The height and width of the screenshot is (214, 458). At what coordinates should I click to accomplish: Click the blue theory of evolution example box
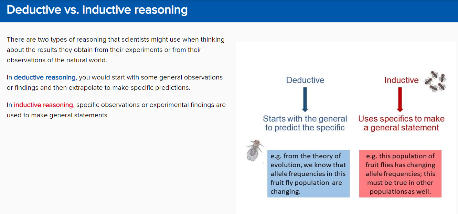click(x=308, y=173)
